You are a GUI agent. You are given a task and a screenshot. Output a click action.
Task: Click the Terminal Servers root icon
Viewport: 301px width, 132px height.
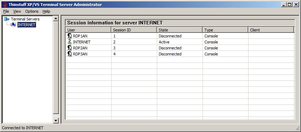tap(6, 19)
